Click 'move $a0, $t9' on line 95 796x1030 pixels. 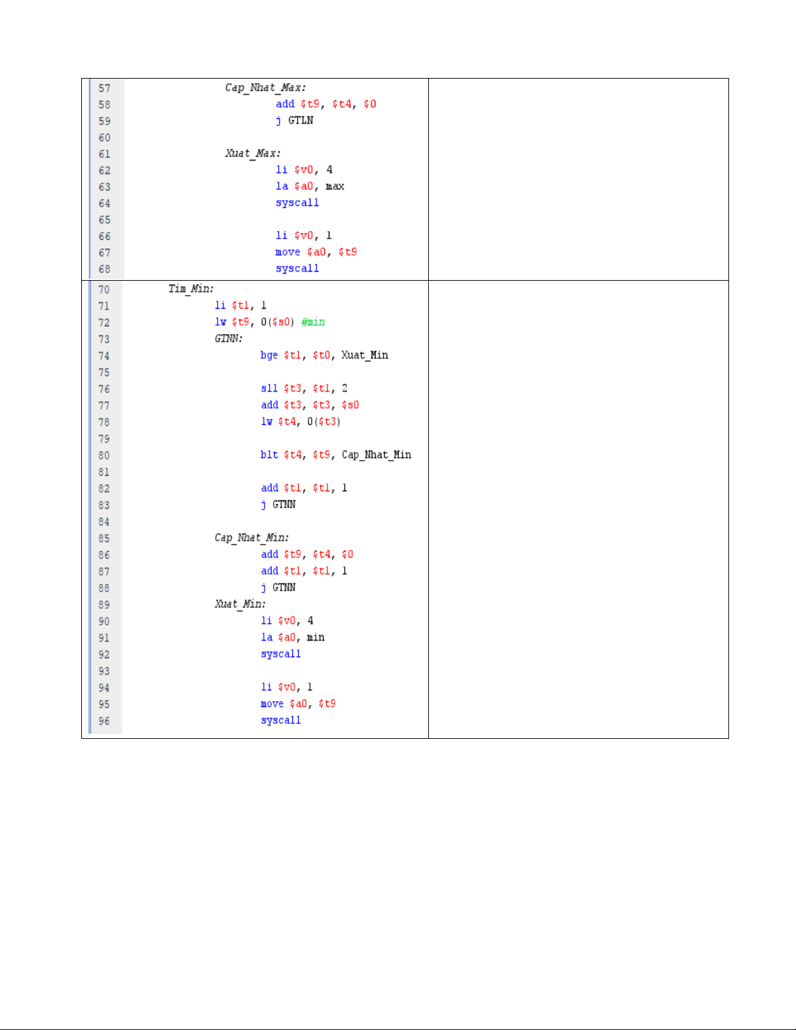coord(298,704)
